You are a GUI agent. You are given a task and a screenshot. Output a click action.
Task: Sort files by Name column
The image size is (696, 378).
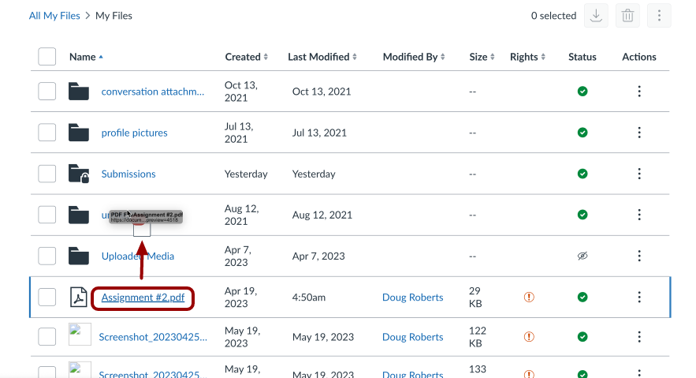86,57
